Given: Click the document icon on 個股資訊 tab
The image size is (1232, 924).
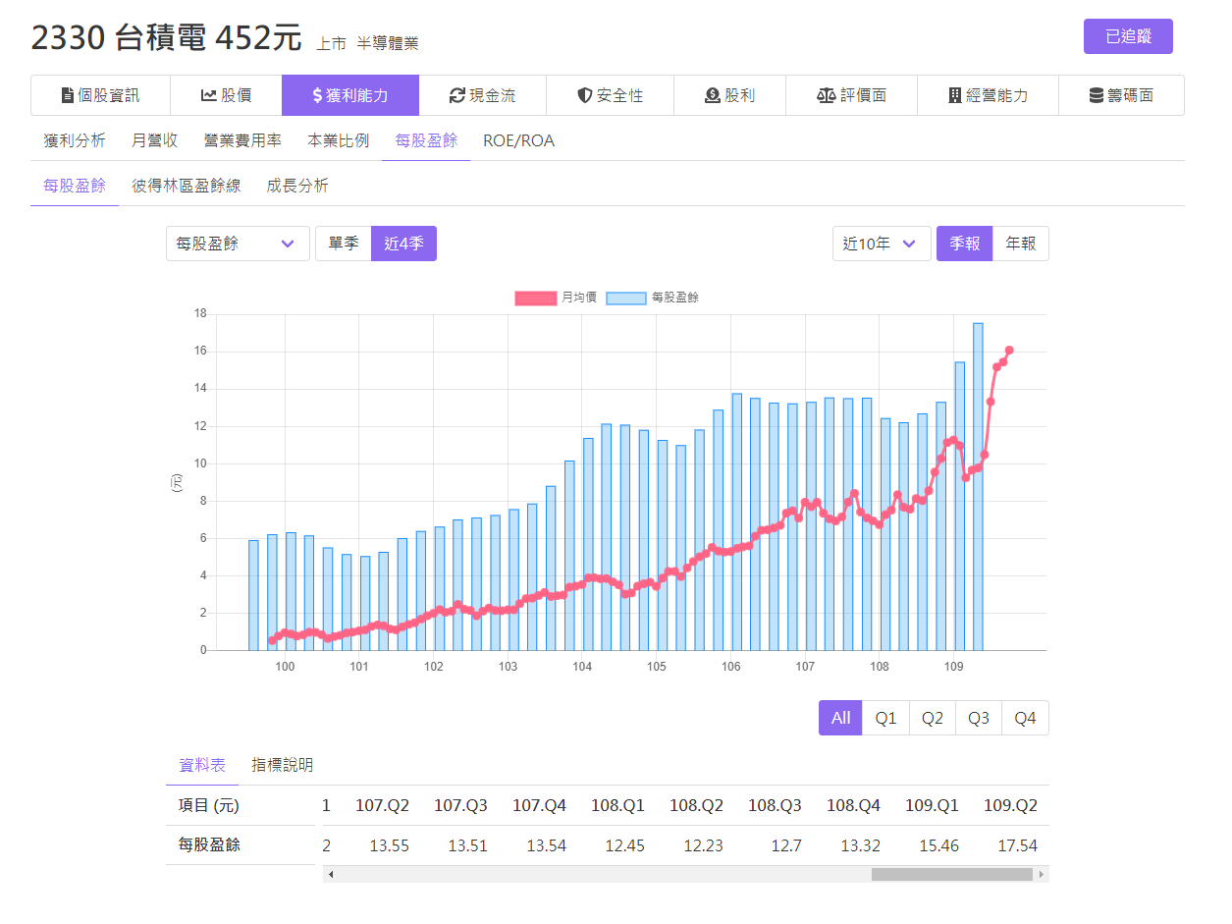Looking at the screenshot, I should (x=67, y=95).
